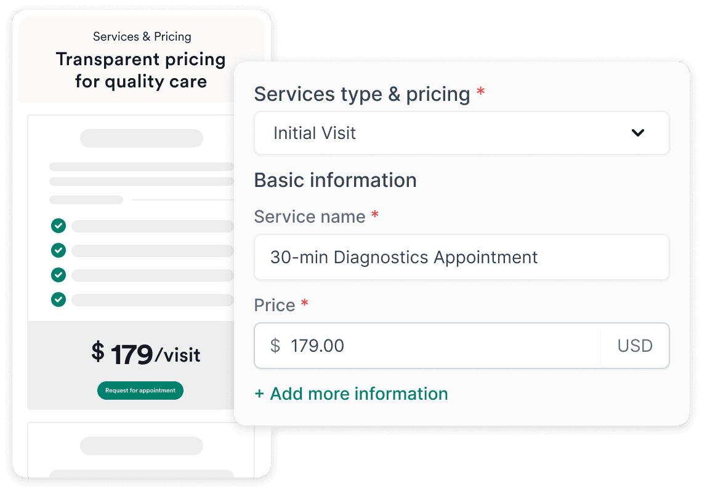Click the red asterisk beside Price
The image size is (702, 492).
[x=305, y=304]
